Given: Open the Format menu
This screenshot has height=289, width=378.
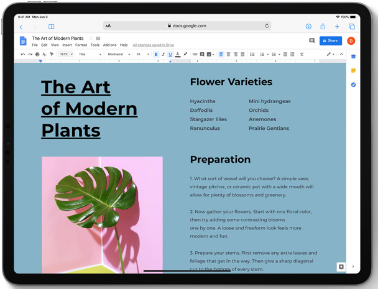Looking at the screenshot, I should (81, 45).
